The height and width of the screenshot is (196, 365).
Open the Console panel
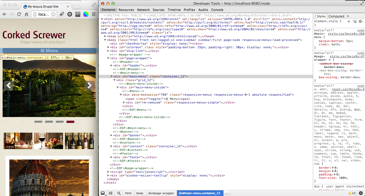tap(217, 10)
